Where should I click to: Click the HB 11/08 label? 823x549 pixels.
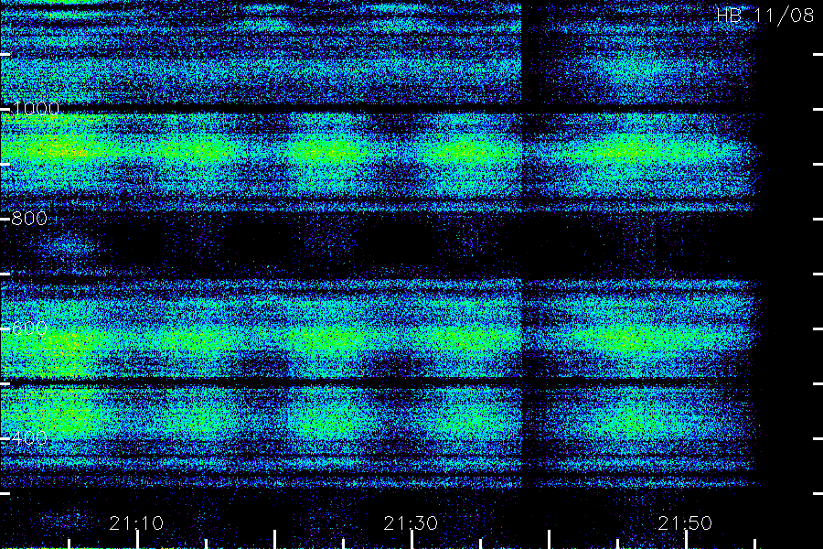pyautogui.click(x=765, y=16)
